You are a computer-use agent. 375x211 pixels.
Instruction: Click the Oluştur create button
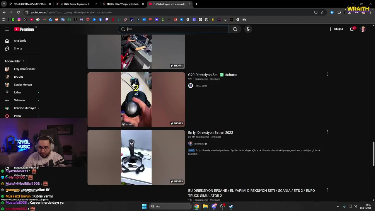[x=336, y=29]
